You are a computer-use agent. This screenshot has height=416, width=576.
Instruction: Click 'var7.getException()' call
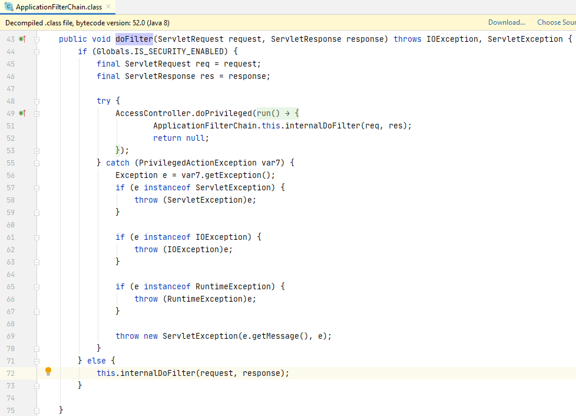(x=226, y=175)
